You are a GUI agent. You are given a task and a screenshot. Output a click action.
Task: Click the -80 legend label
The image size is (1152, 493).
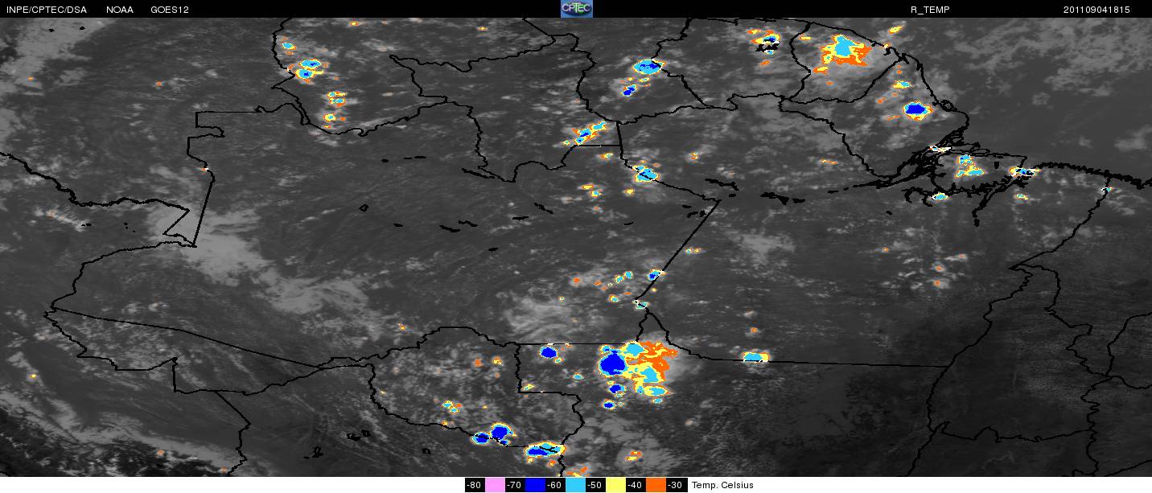(x=475, y=485)
